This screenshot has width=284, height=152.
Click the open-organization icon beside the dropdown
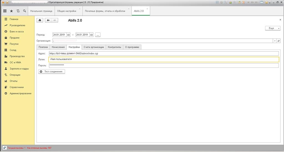click(x=278, y=41)
